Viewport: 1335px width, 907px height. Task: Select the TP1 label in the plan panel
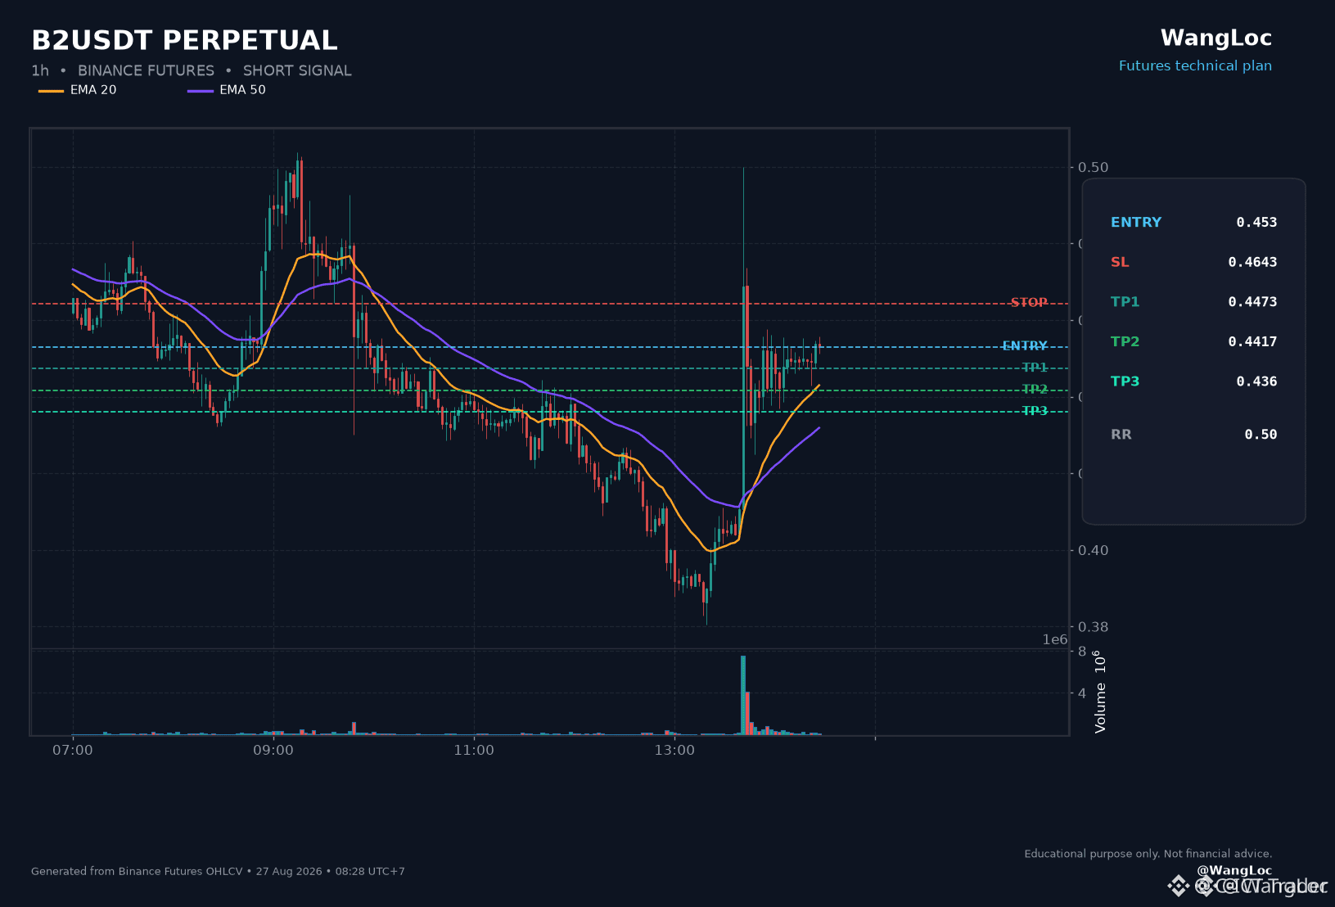click(1125, 301)
